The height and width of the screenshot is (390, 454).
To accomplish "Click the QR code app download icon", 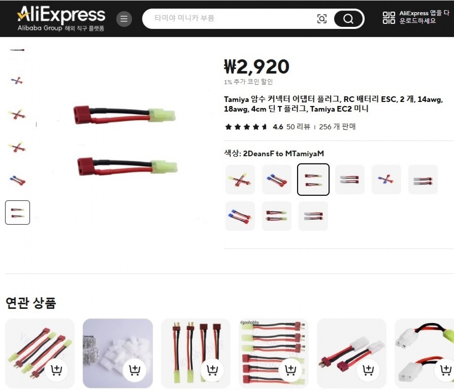I will click(388, 18).
